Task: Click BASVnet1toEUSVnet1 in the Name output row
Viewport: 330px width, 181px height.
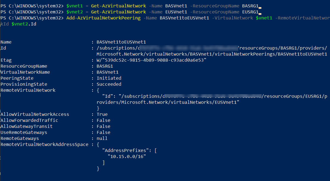Action: (x=121, y=42)
